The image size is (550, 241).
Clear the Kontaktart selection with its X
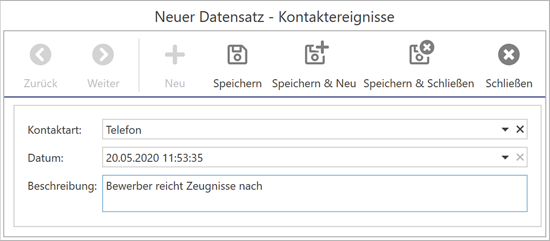coord(520,130)
